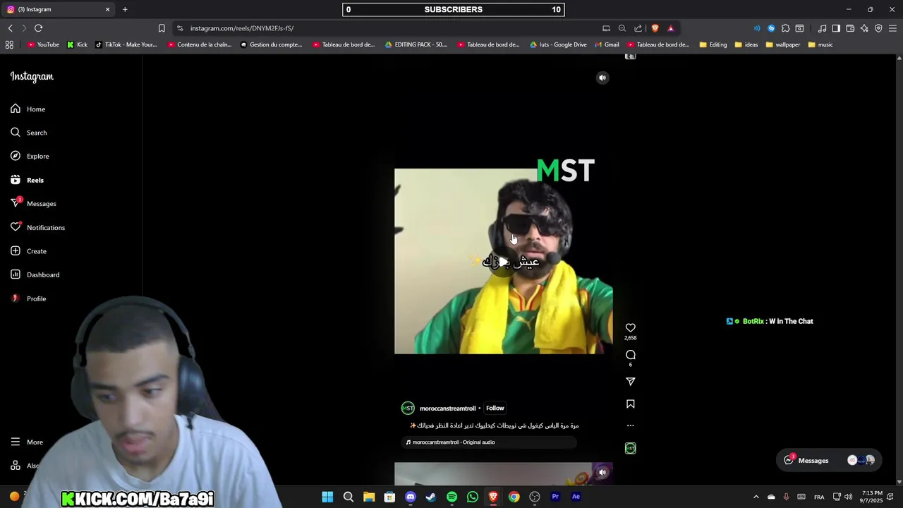Viewport: 903px width, 508px height.
Task: Open the Shazam extension icon
Action: click(x=771, y=28)
